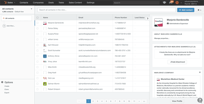The image size is (204, 104).
Task: Collapse the contact preview panel using the arrow
Action: click(147, 18)
